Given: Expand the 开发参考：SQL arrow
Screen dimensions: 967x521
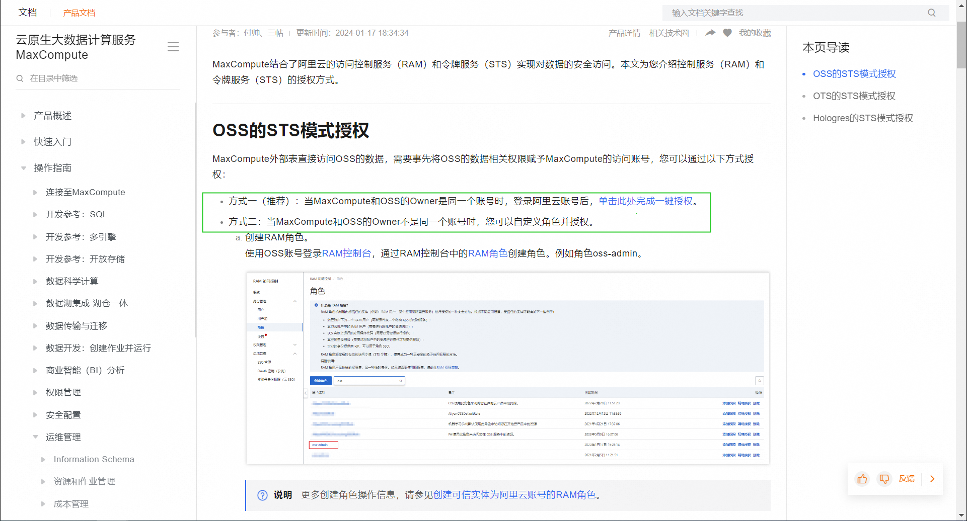Looking at the screenshot, I should 35,214.
